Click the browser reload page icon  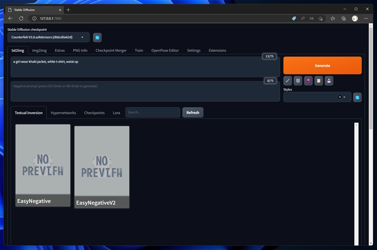(x=21, y=18)
